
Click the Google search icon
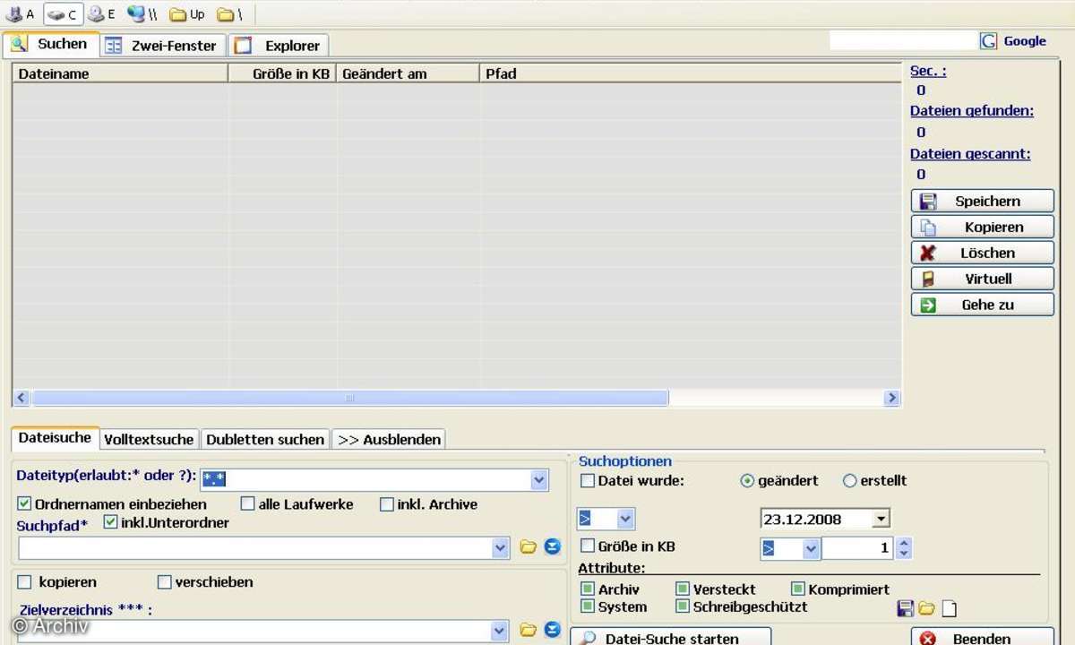pyautogui.click(x=988, y=40)
